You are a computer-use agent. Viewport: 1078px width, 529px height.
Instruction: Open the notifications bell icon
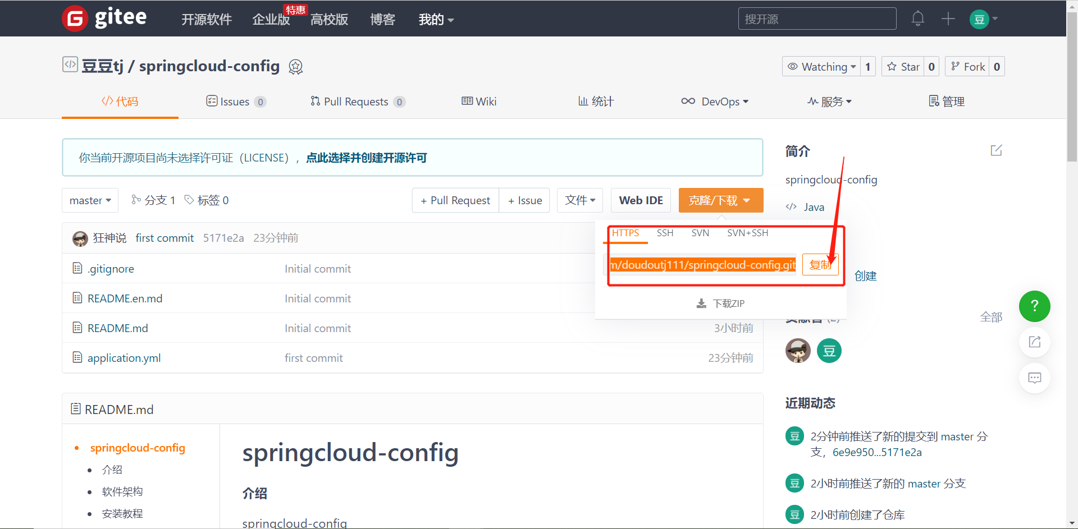918,19
